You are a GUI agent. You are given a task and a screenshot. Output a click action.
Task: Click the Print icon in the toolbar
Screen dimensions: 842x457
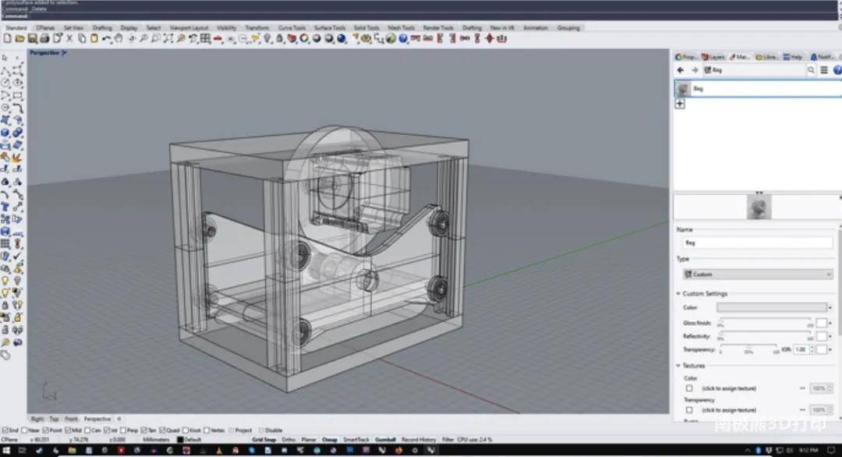pyautogui.click(x=44, y=39)
